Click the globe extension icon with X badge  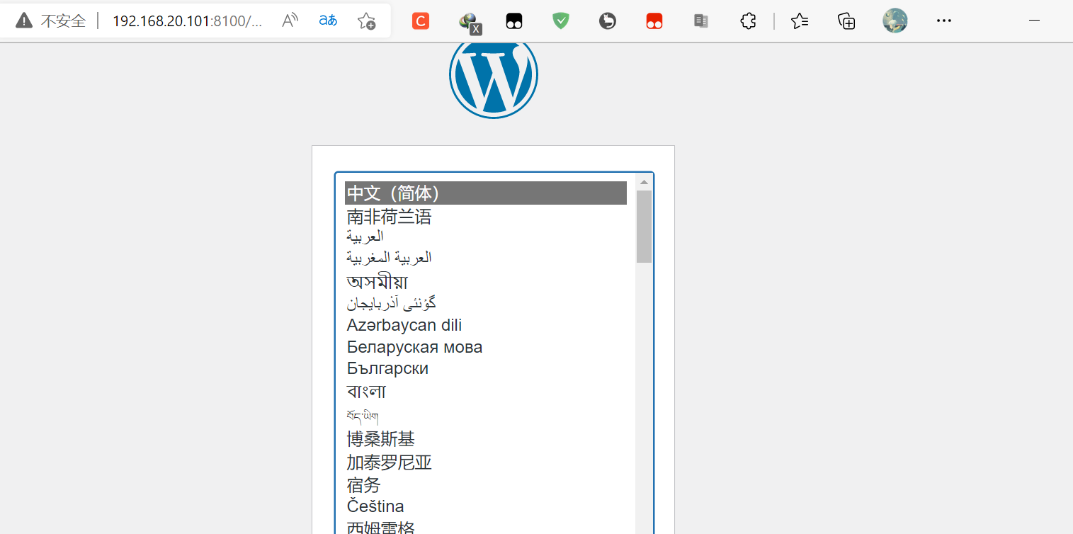470,23
